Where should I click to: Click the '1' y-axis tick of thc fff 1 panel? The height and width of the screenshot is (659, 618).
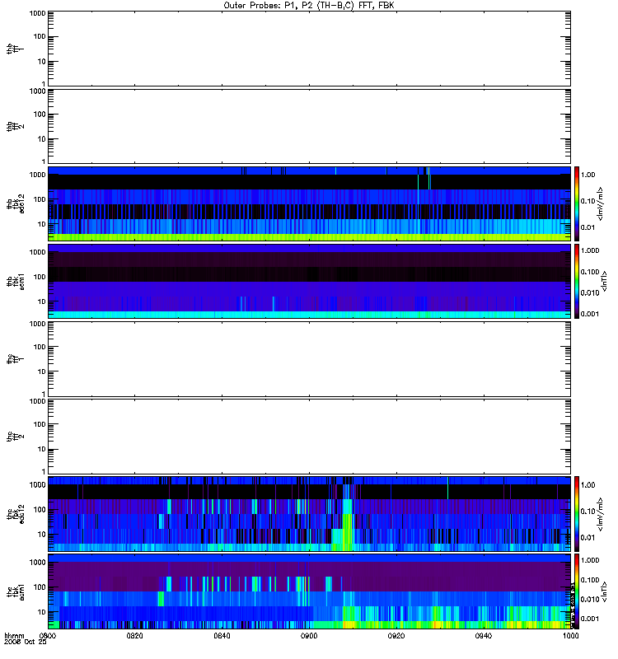44,395
